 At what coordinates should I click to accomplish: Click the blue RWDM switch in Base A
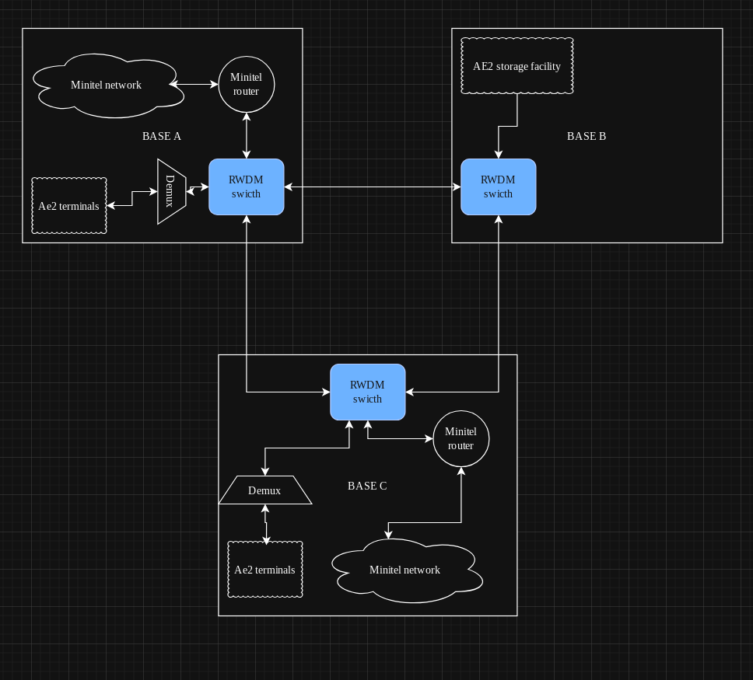pos(246,187)
